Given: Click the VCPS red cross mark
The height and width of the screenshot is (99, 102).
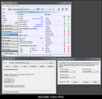Looking at the screenshot, I should pos(43,48).
